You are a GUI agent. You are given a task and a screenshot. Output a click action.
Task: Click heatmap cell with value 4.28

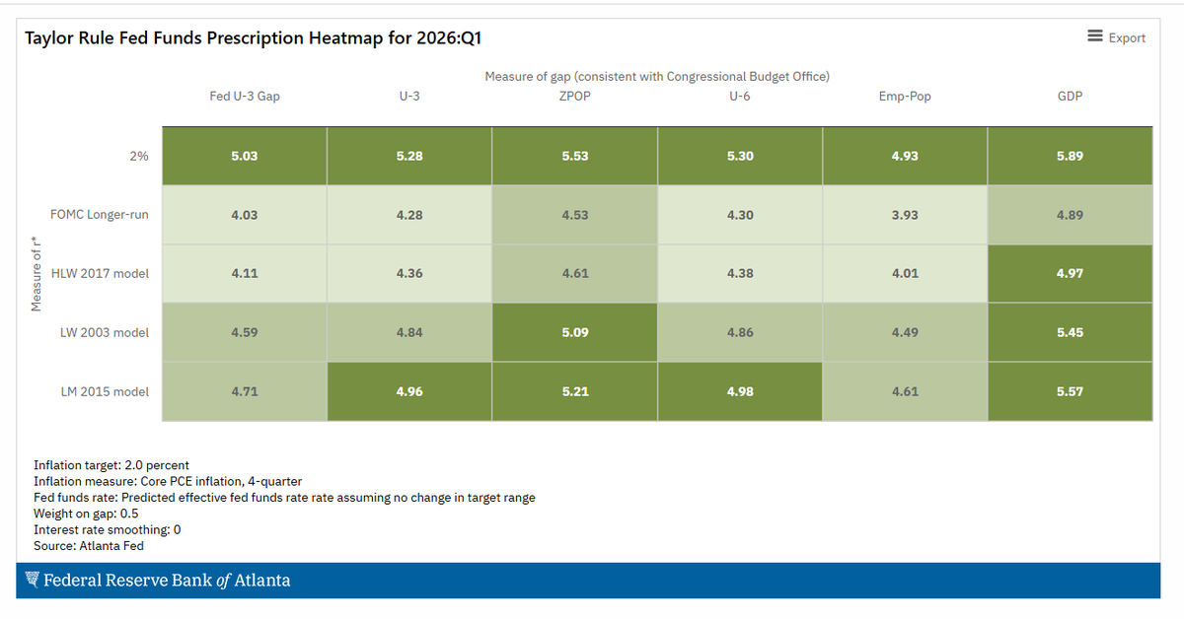(x=409, y=215)
